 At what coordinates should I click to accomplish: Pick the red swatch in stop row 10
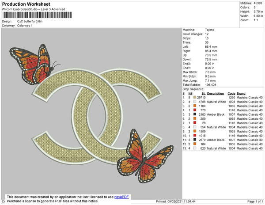(x=195, y=135)
